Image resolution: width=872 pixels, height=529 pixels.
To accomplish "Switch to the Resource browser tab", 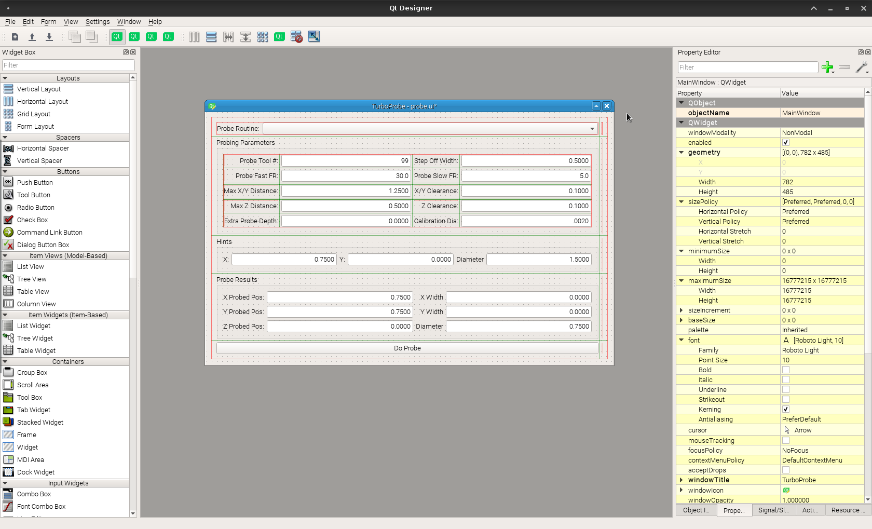I will (x=848, y=510).
